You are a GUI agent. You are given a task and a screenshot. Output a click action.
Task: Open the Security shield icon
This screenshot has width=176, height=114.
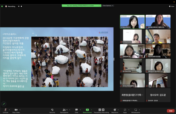point(52,110)
